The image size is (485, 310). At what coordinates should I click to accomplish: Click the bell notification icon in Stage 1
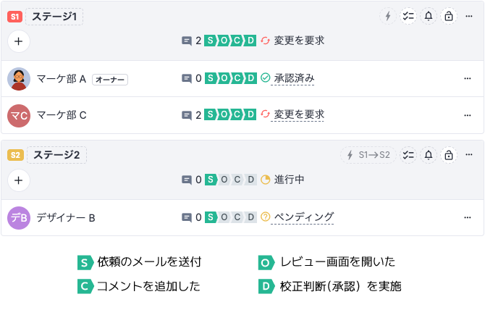429,16
